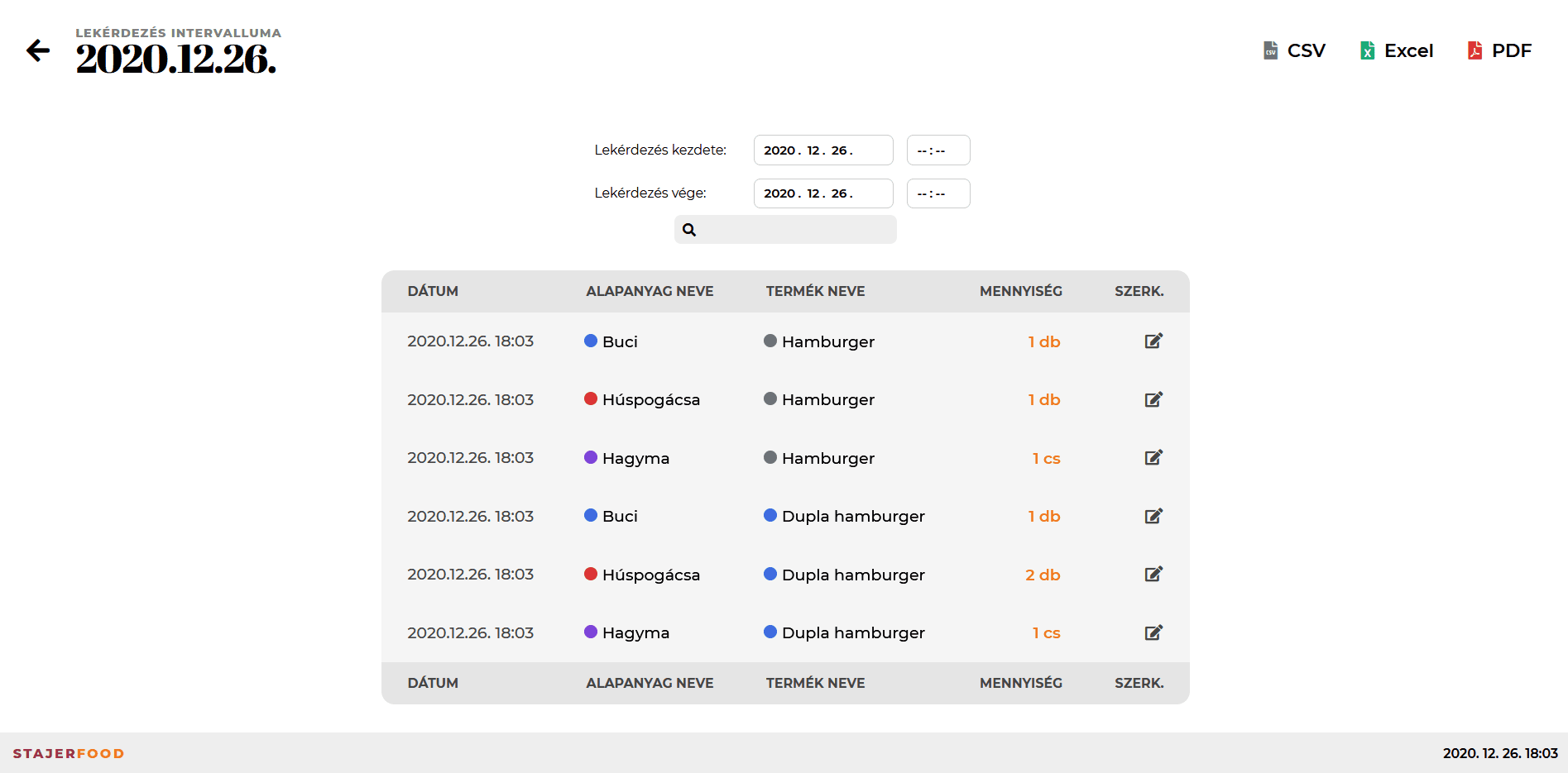Edit the Húspogácsa Dupla hamburger row
The height and width of the screenshot is (773, 1568).
tap(1153, 575)
